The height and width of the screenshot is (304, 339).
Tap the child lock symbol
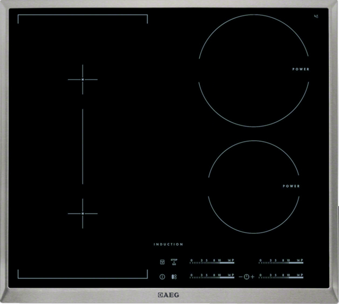[162, 262]
